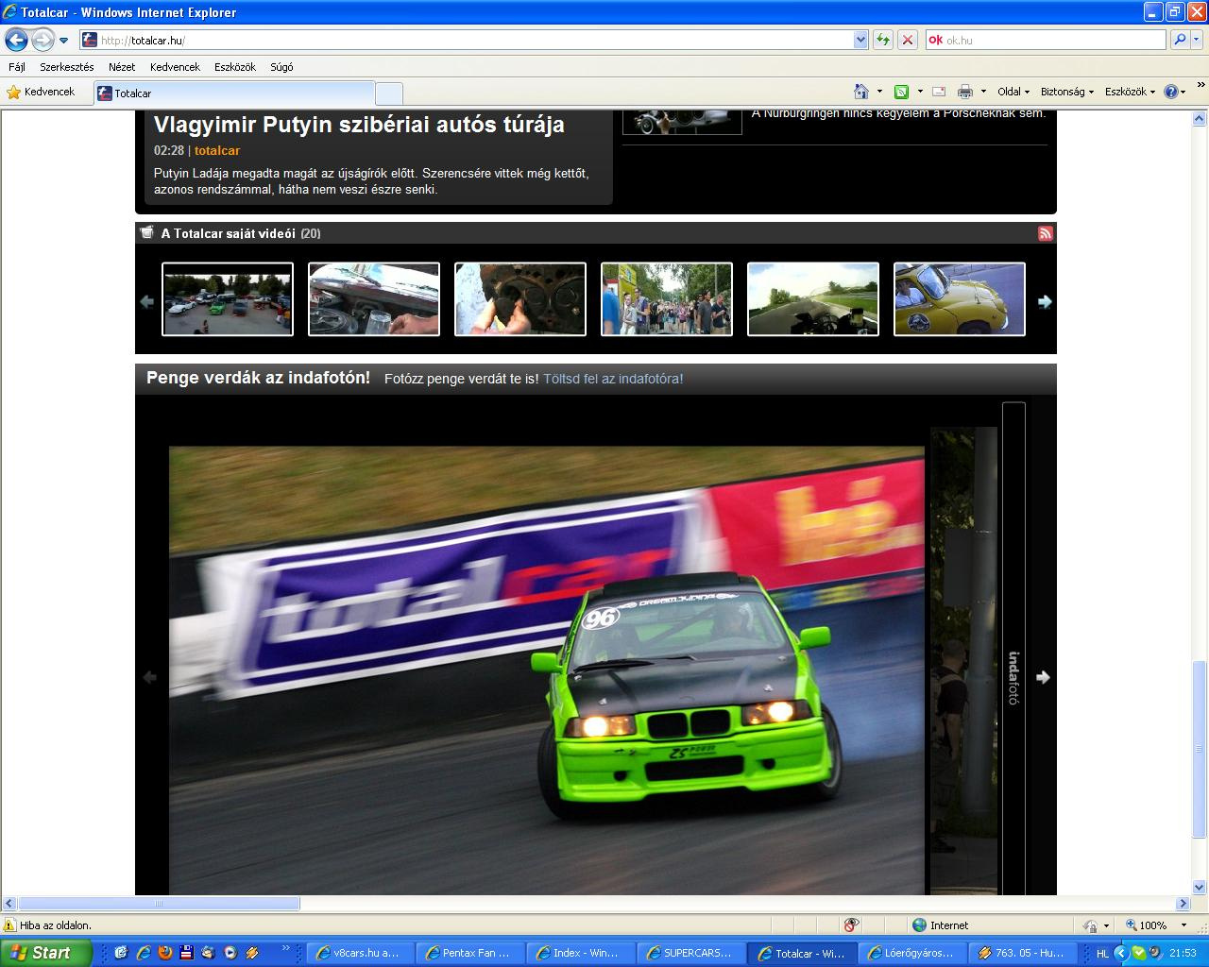Viewport: 1209px width, 967px height.
Task: Switch to the Lóerőgyáros taskbar window
Action: pyautogui.click(x=911, y=953)
